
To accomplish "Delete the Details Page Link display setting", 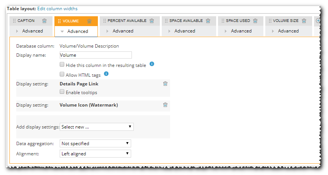I will click(x=165, y=84).
